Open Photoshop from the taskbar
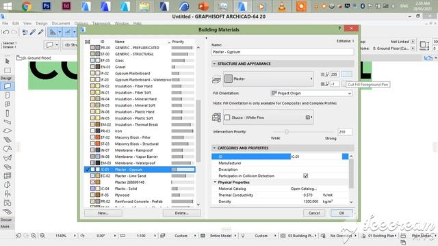The image size is (438, 246). click(47, 6)
